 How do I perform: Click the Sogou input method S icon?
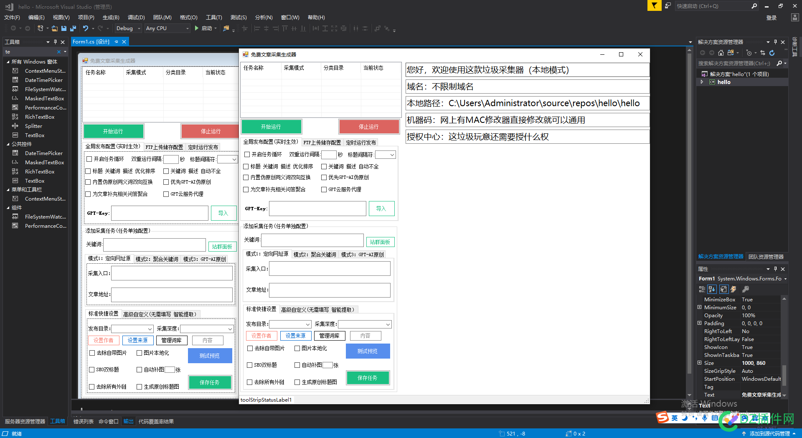pos(662,417)
